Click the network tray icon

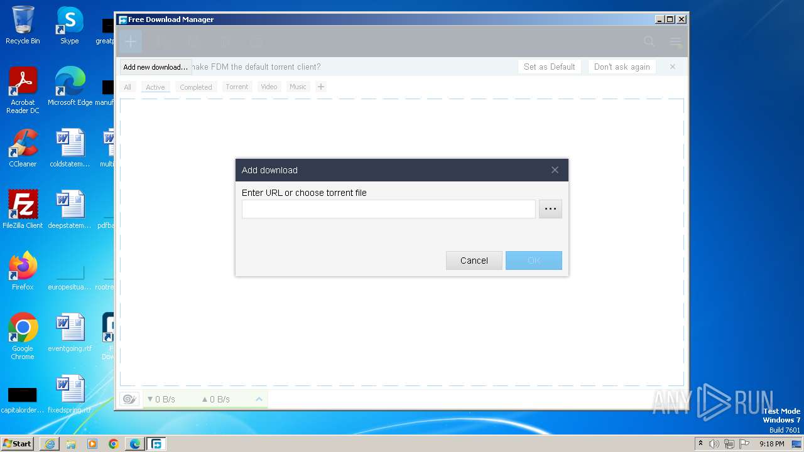pos(729,444)
